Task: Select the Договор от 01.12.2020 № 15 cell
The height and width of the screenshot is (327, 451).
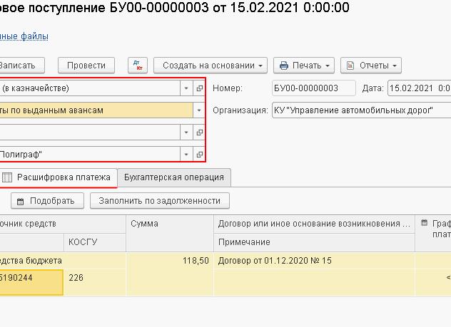Action: 315,261
